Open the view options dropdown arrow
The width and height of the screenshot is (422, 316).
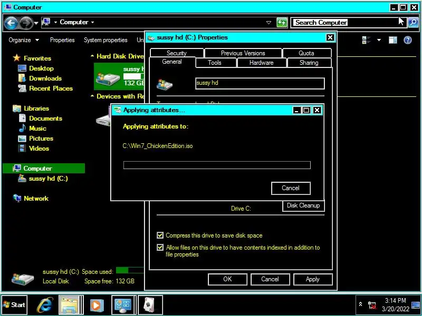click(379, 40)
